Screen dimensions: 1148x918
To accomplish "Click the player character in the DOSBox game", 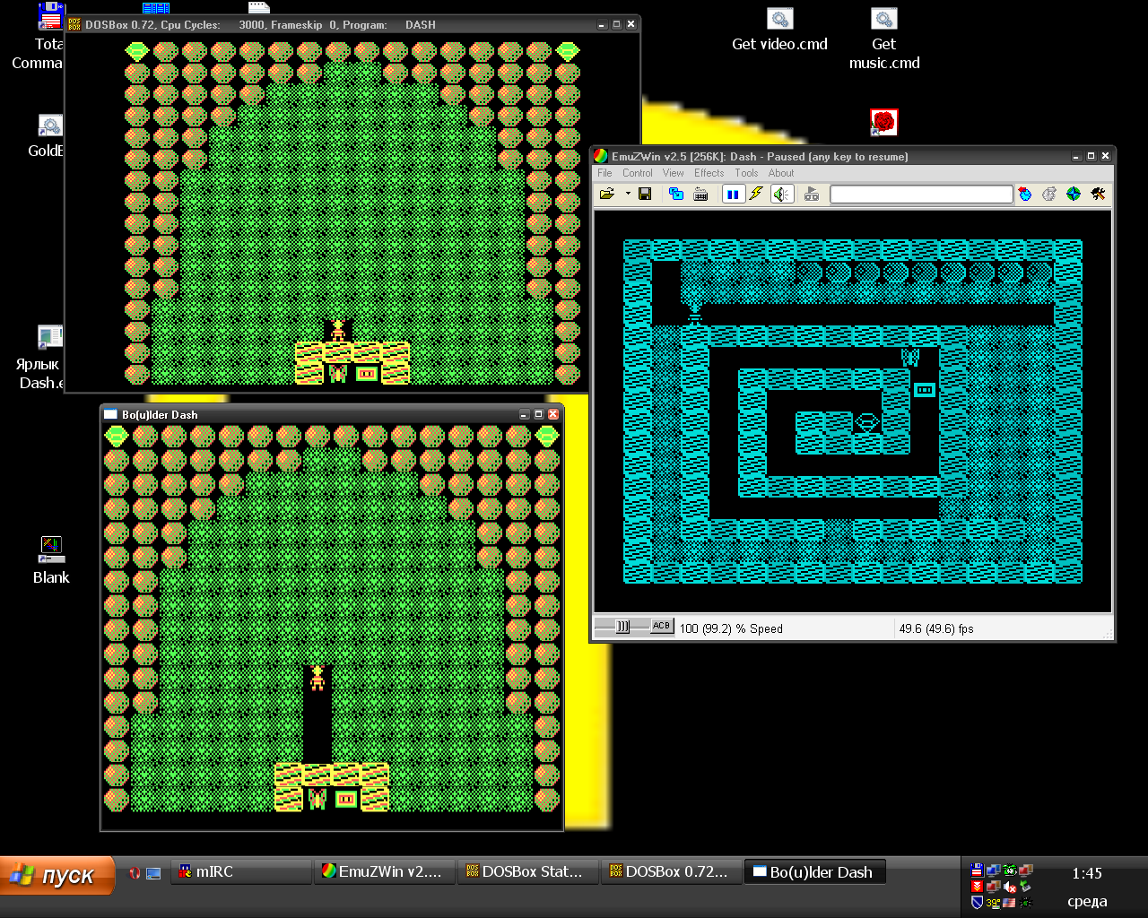I will click(x=338, y=330).
